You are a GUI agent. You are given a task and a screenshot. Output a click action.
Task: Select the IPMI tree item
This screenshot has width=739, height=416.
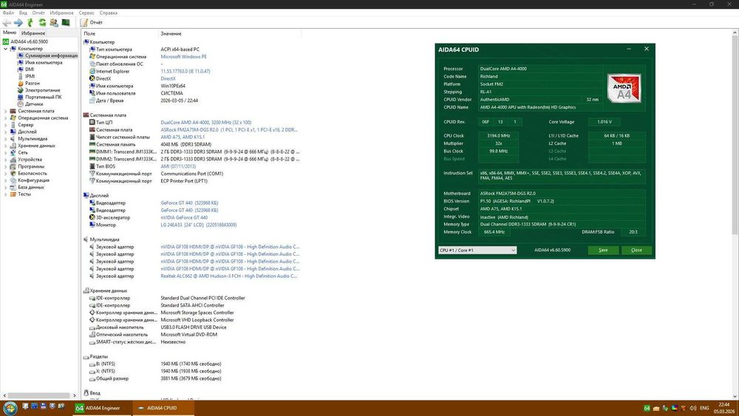point(30,76)
